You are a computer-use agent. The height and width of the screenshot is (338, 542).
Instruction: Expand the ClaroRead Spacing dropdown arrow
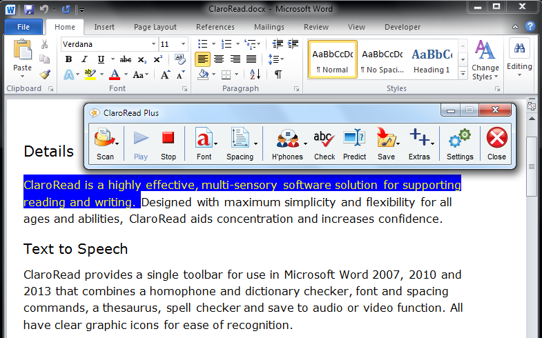coord(255,143)
